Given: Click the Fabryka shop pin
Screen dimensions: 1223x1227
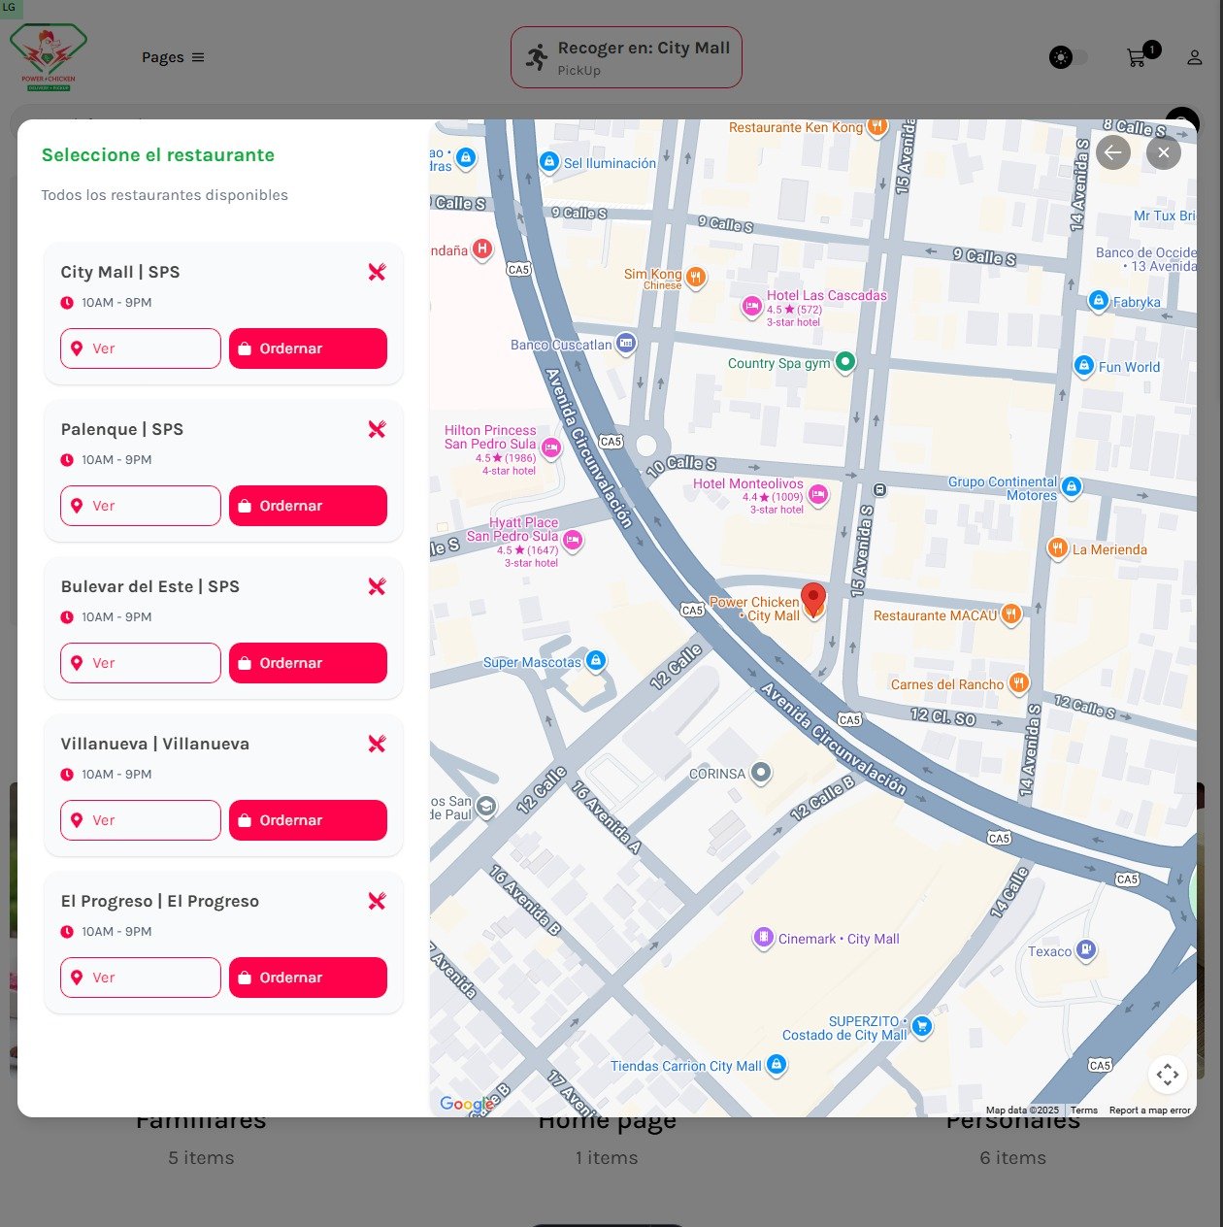Looking at the screenshot, I should (x=1098, y=301).
